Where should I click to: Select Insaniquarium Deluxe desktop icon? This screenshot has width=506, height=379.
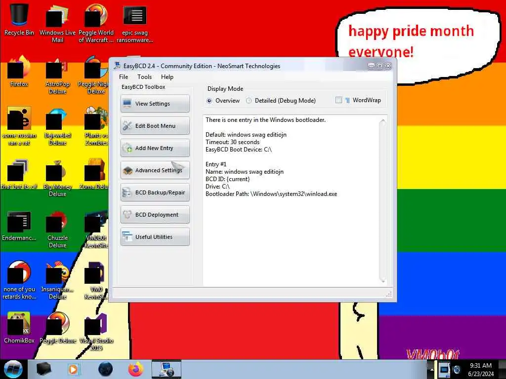click(x=57, y=280)
